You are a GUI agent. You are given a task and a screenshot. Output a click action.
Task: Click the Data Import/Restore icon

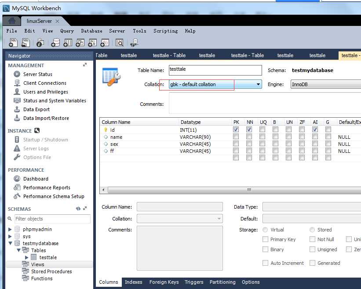point(17,118)
